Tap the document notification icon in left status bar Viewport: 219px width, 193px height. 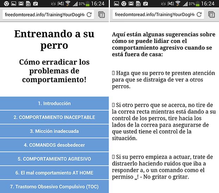[28, 4]
